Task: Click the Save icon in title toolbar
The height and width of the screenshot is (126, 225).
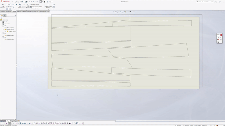Action: coord(26,2)
